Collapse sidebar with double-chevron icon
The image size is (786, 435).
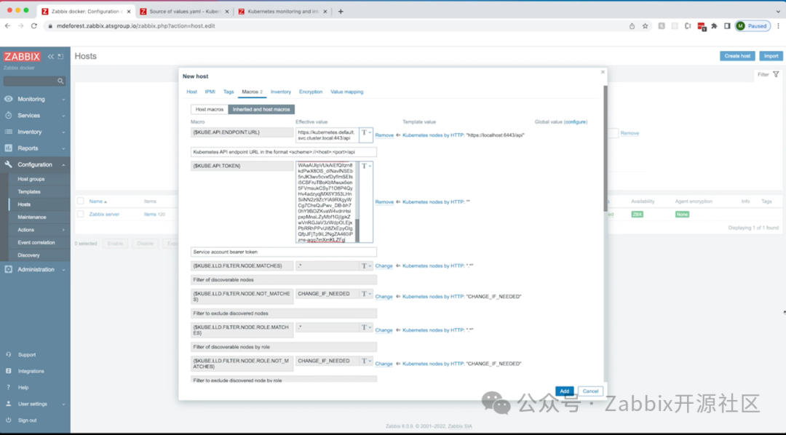click(51, 57)
